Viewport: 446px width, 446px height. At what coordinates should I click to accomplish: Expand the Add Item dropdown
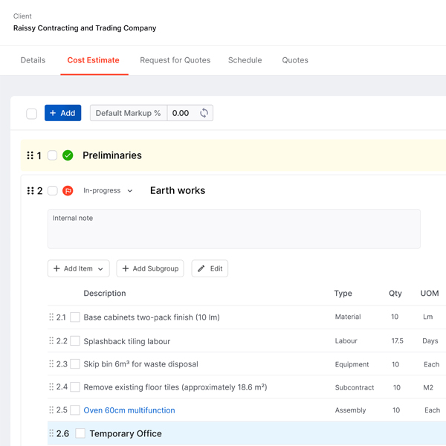coord(79,268)
